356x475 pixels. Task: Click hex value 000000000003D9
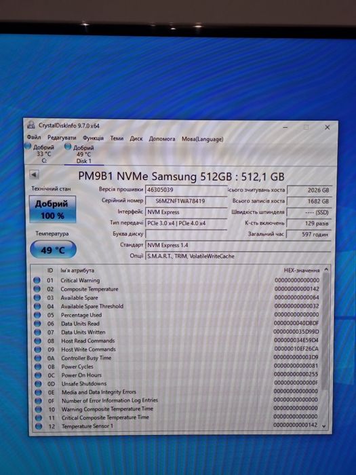296,357
